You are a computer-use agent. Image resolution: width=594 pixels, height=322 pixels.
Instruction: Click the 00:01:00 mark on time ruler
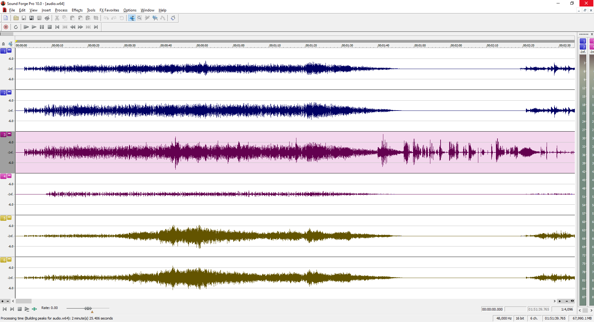click(238, 46)
